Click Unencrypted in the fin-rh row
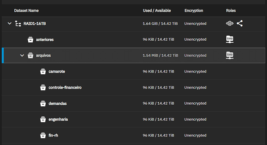Screen dimensions: 267x145 [x=195, y=135]
